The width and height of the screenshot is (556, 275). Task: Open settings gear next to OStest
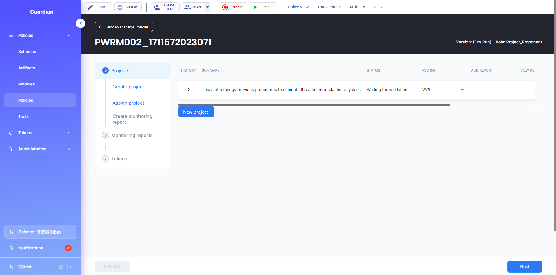pos(61,267)
